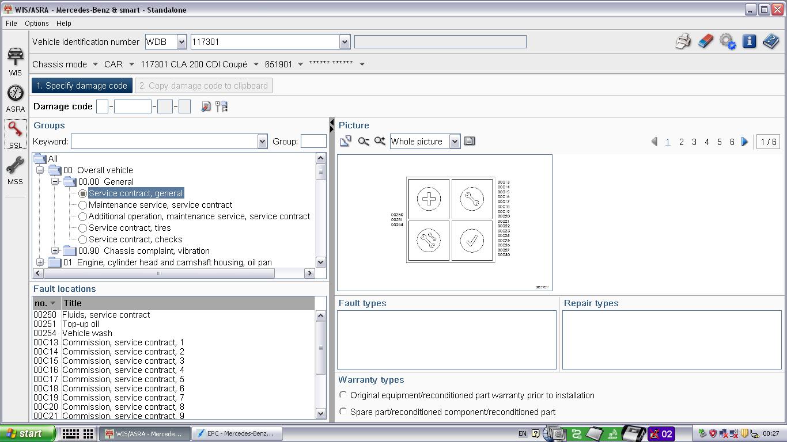Expand 01 Engine, cylinder head node

click(x=40, y=262)
